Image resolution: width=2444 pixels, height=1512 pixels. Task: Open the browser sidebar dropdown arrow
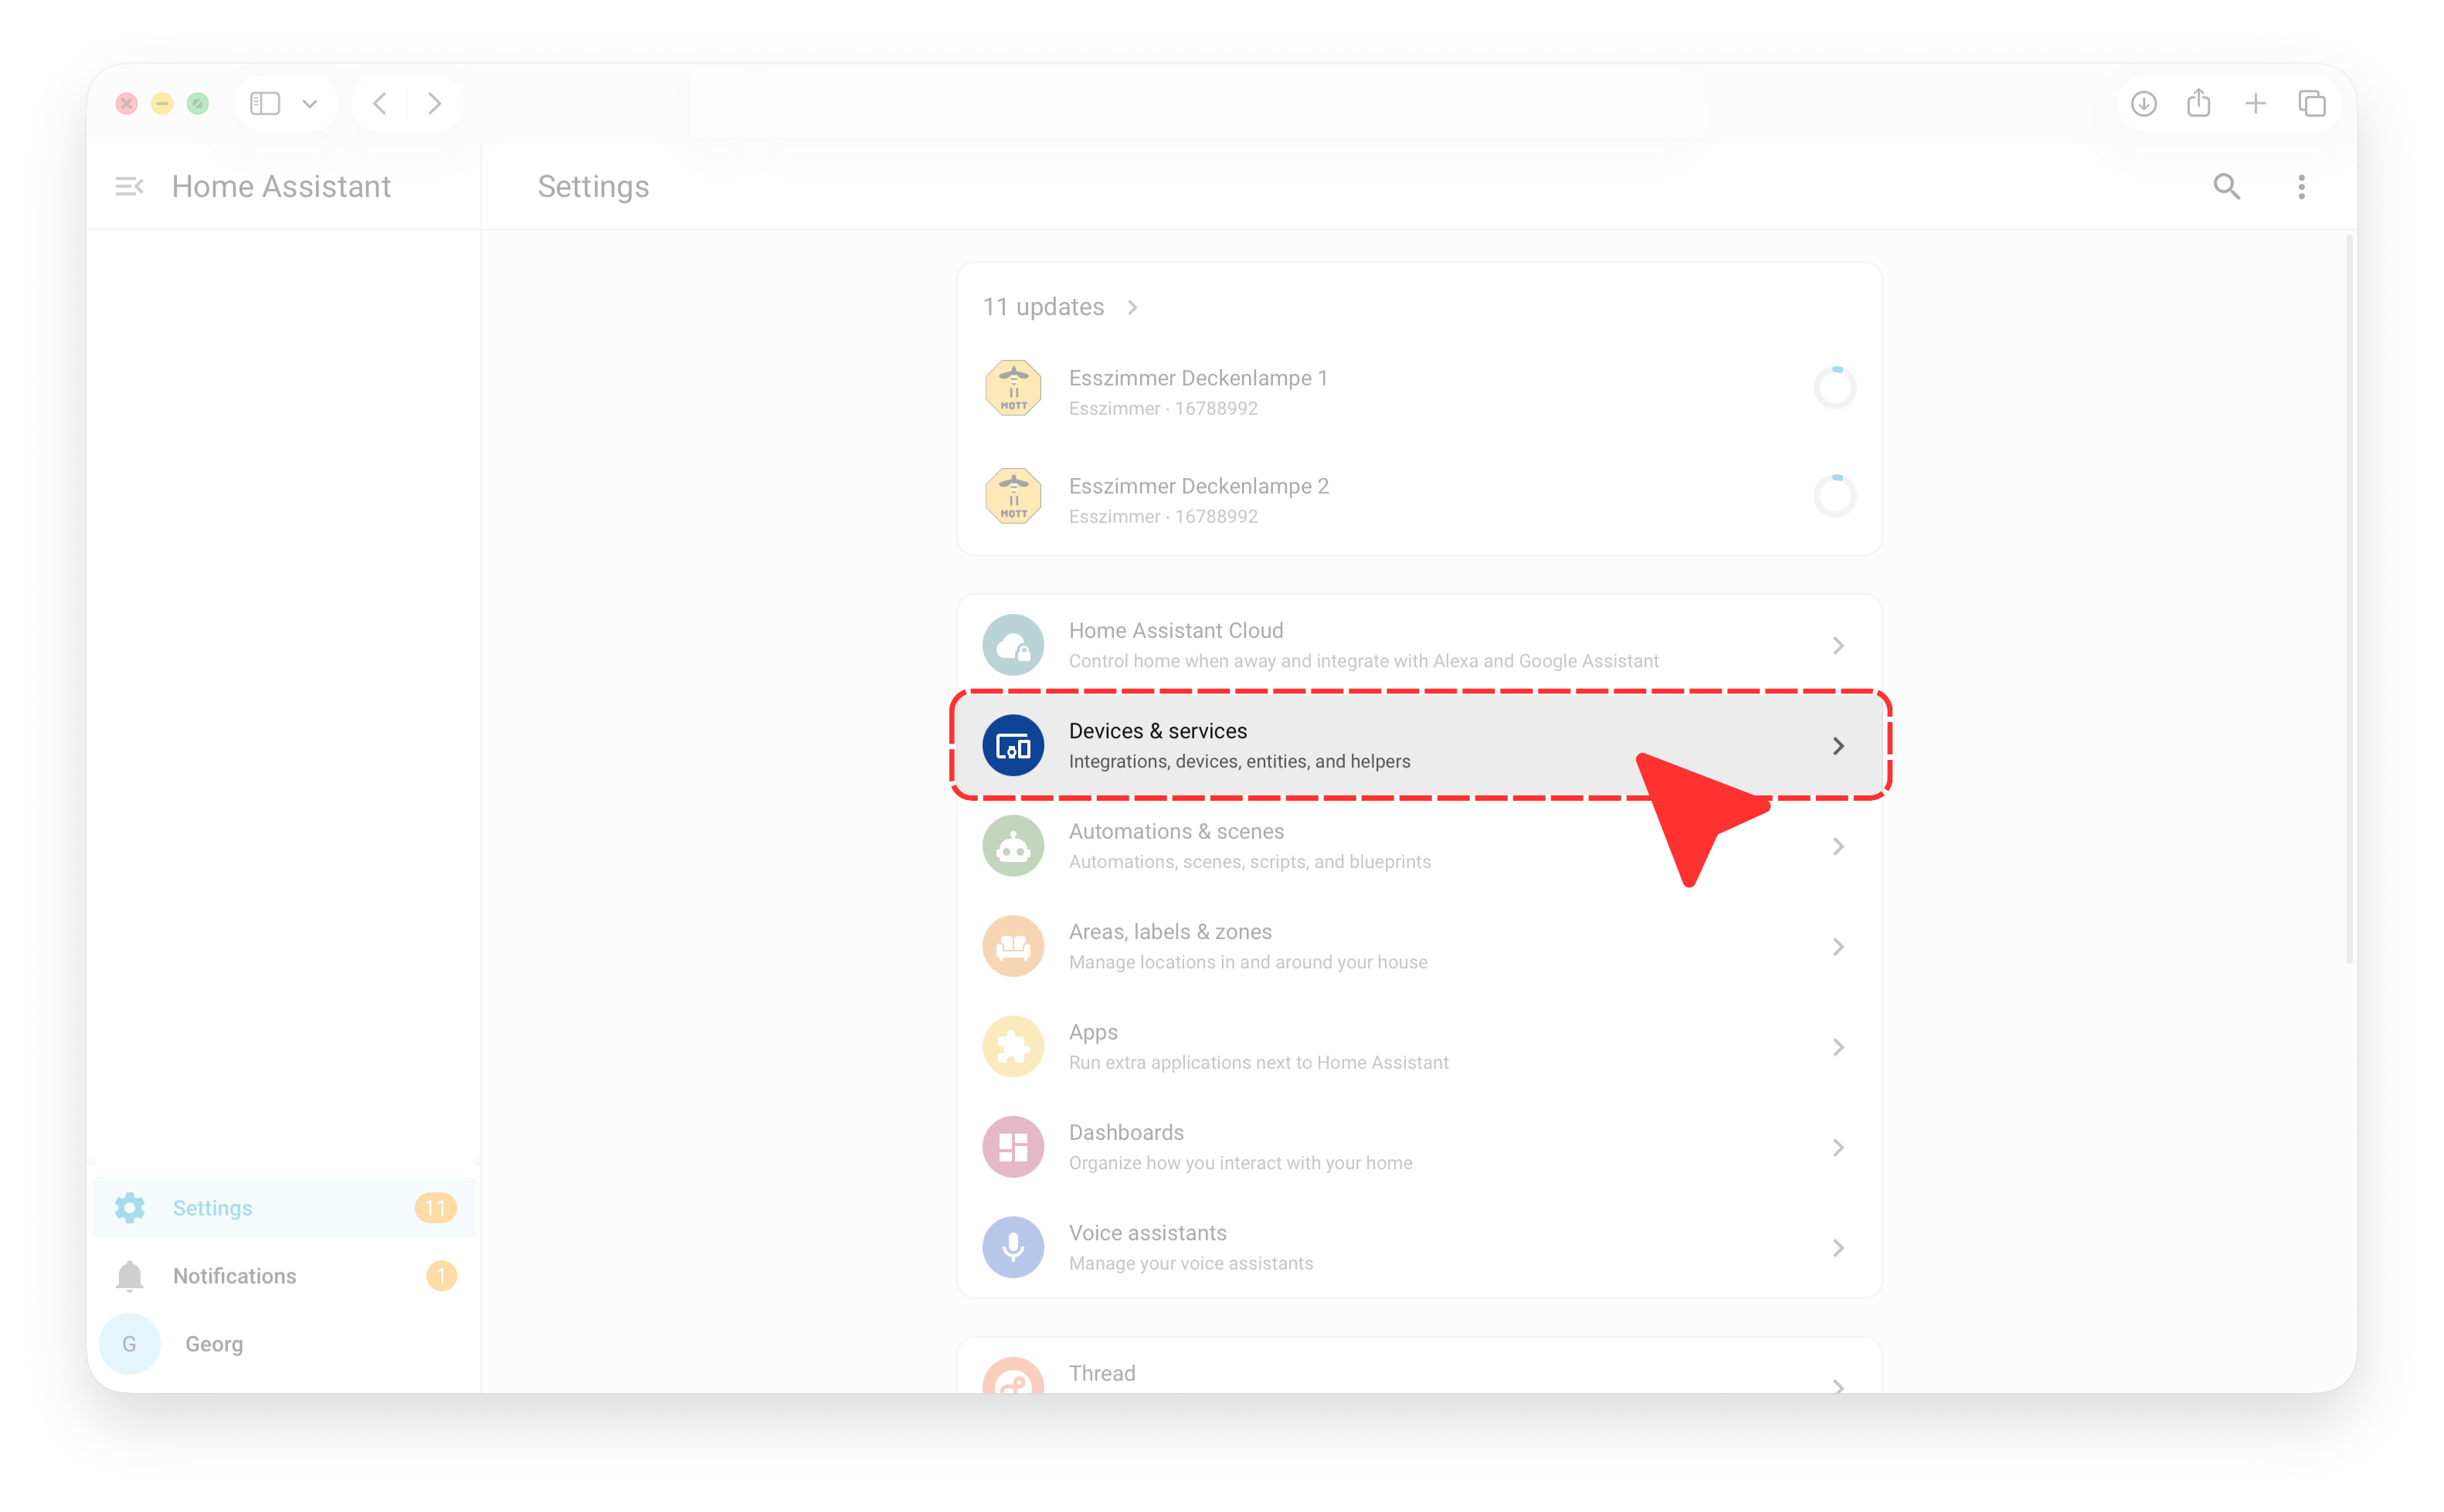[309, 104]
